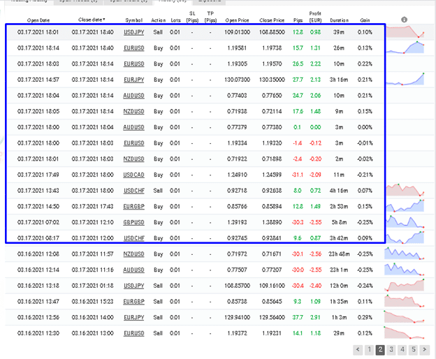Select the 1.24599 close price cell
This screenshot has height=359, width=436.
272,175
